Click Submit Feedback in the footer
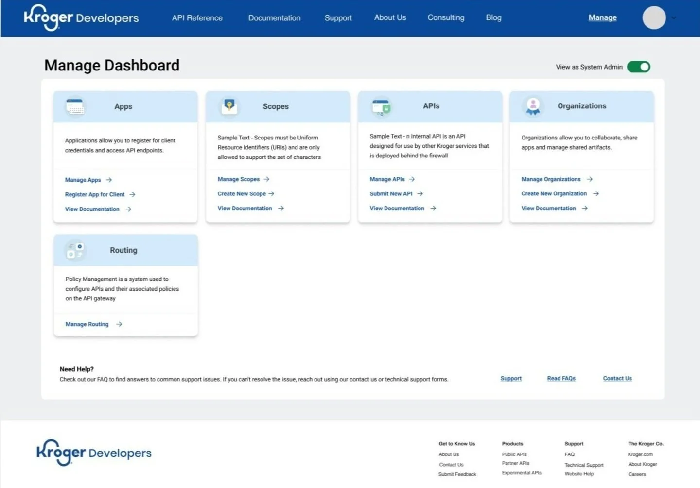 click(457, 474)
